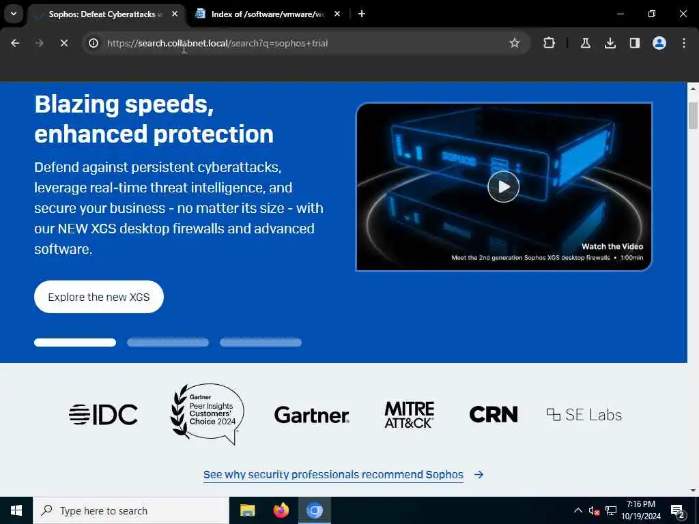This screenshot has width=699, height=524.
Task: Close the Index of /software/vmware tab
Action: point(337,14)
